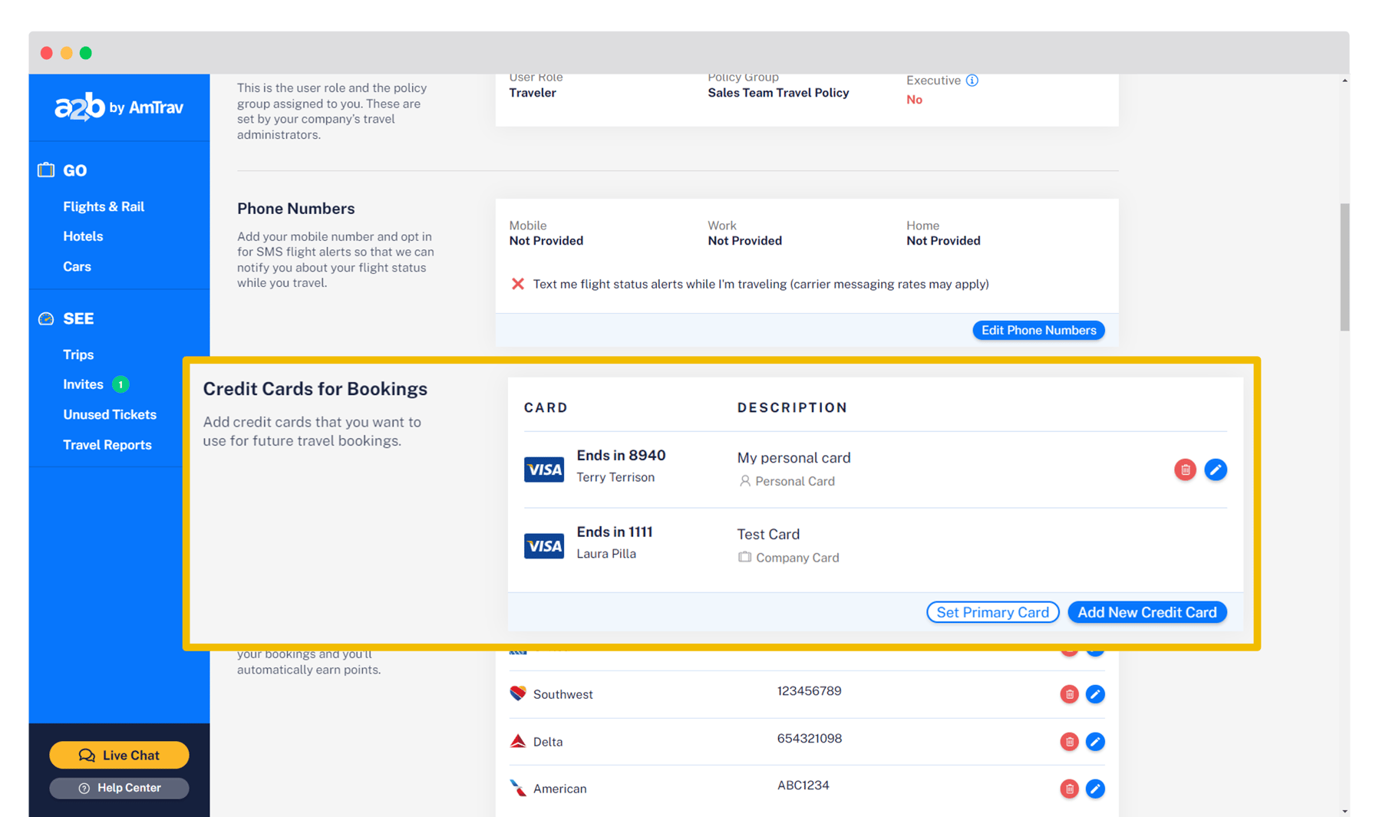Edit the Delta loyalty number
The height and width of the screenshot is (817, 1379).
pos(1096,742)
